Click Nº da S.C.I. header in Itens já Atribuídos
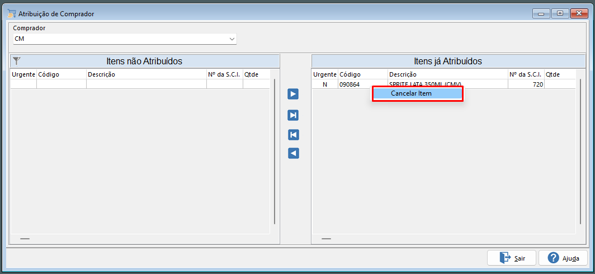Image resolution: width=595 pixels, height=274 pixels. pyautogui.click(x=526, y=74)
